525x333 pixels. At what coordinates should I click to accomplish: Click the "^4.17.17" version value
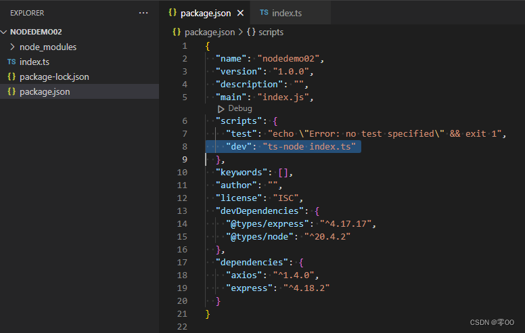click(346, 224)
